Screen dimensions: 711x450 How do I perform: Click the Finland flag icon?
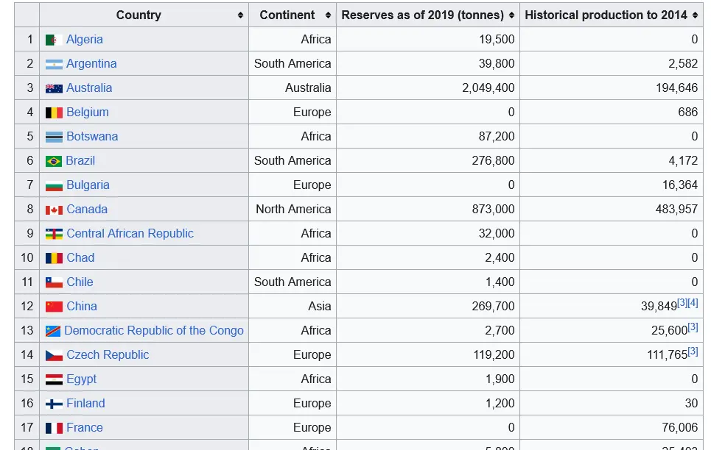click(x=54, y=404)
